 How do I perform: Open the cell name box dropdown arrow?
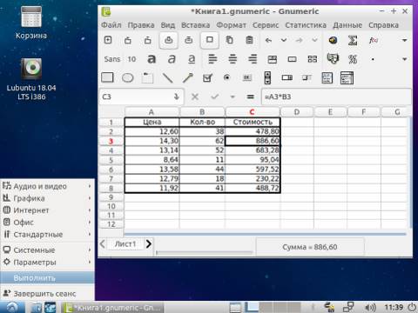click(x=177, y=97)
